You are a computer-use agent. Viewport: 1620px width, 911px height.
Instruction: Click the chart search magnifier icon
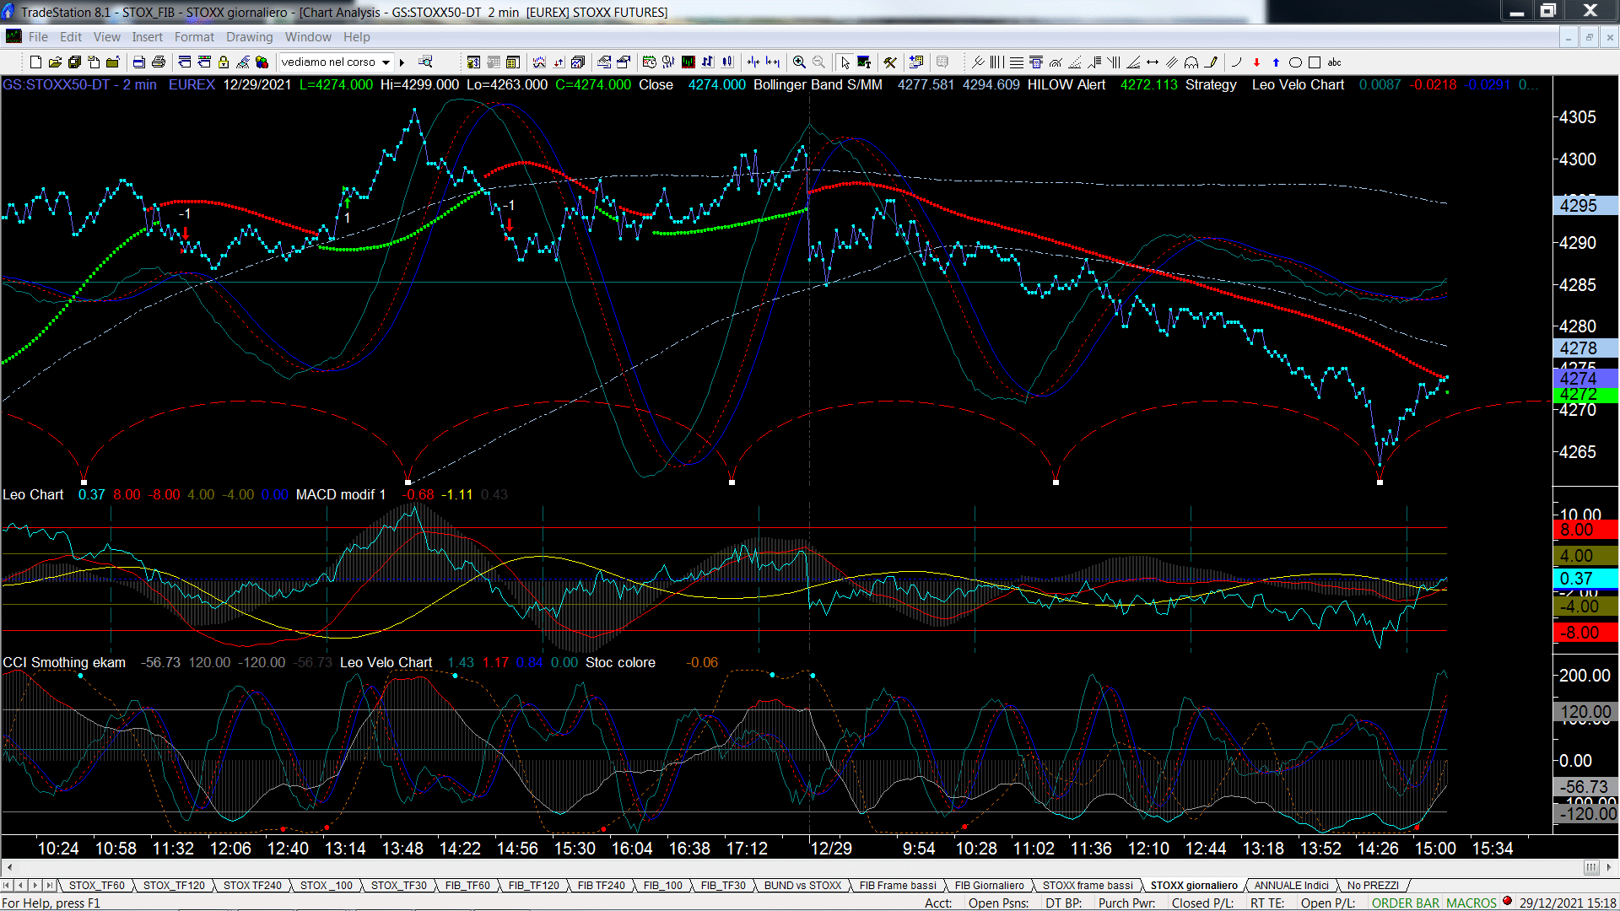[x=425, y=62]
